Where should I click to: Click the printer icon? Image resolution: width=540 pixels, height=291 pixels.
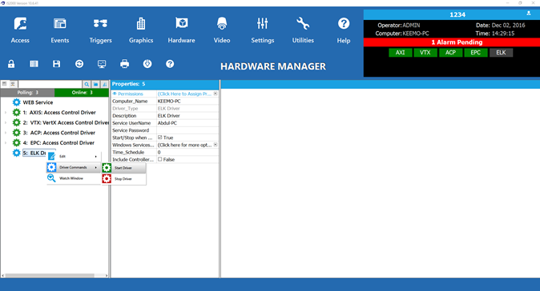coord(125,64)
